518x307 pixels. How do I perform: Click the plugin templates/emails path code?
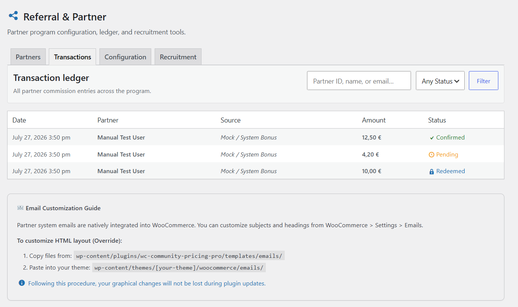coord(179,256)
